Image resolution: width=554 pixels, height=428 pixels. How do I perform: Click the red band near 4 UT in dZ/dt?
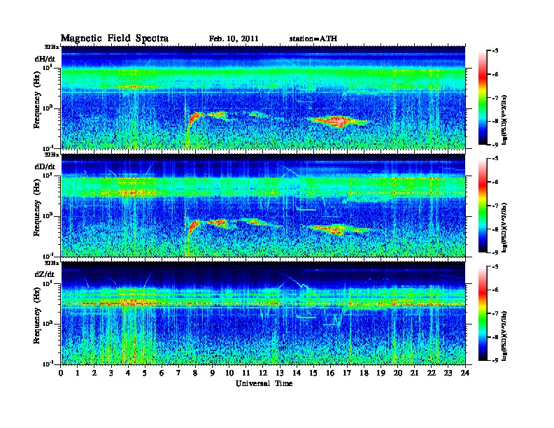pyautogui.click(x=132, y=303)
